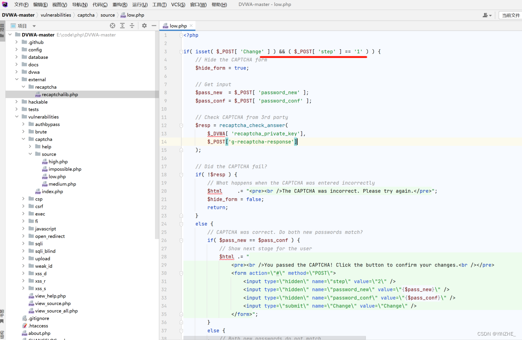
Task: Expand the authbypass folder
Action: coord(23,124)
